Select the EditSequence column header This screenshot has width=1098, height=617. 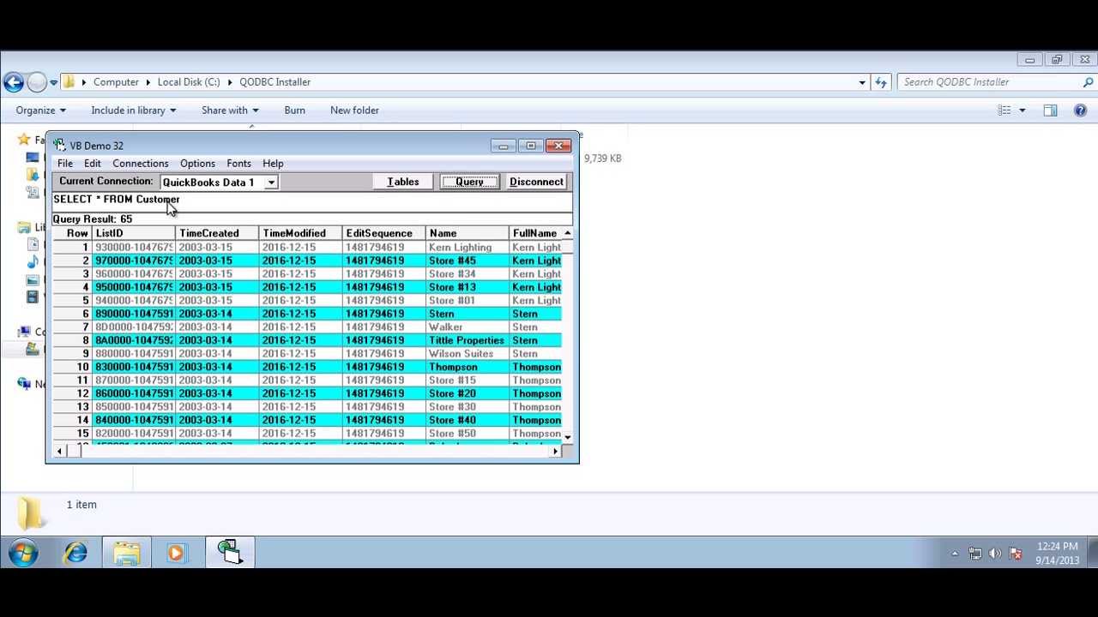coord(384,233)
